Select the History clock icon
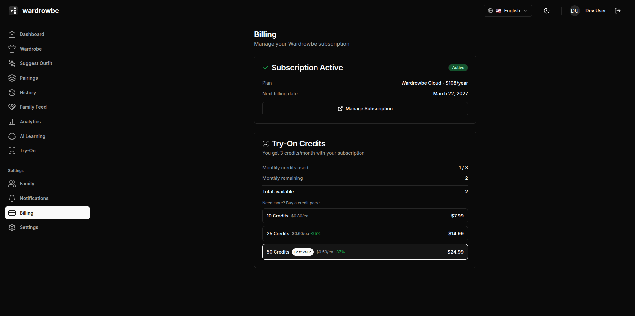635x316 pixels. [x=12, y=93]
